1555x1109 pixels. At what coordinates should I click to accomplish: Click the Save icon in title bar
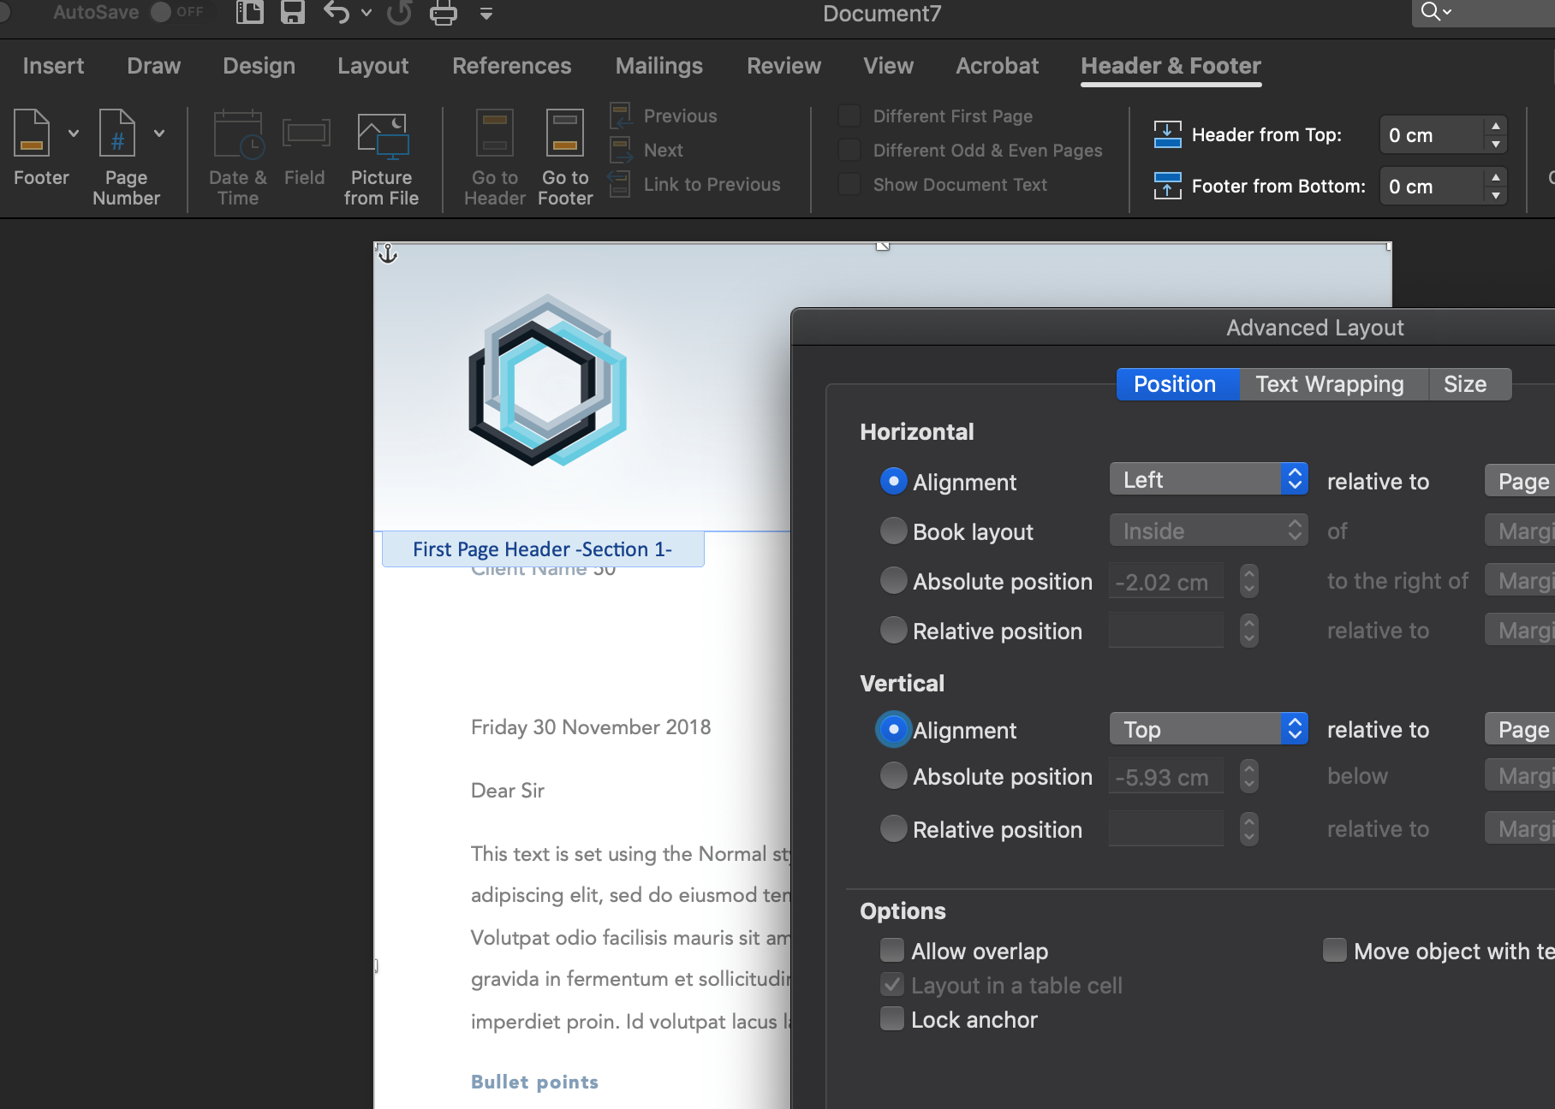coord(293,13)
